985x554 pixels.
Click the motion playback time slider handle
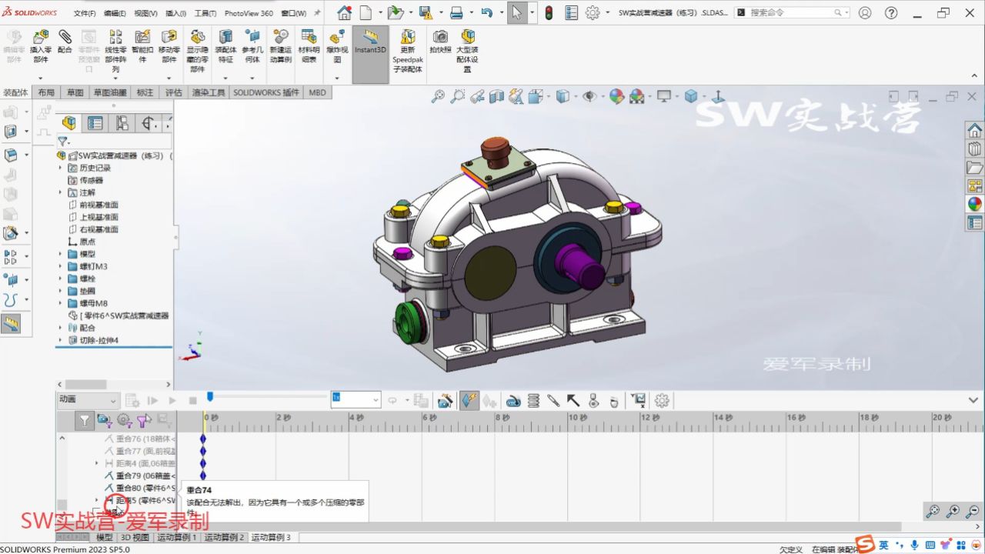pos(210,397)
